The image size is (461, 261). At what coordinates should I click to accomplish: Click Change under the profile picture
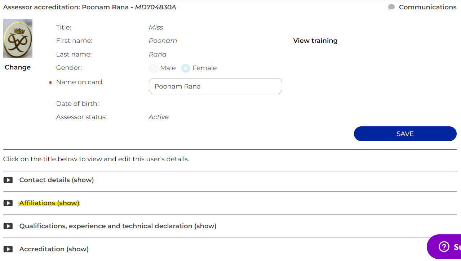pyautogui.click(x=18, y=67)
